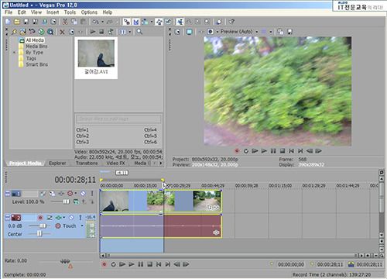387x279 pixels.
Task: Open the Auto Ripple mode dropdown arrow
Action: (x=152, y=22)
